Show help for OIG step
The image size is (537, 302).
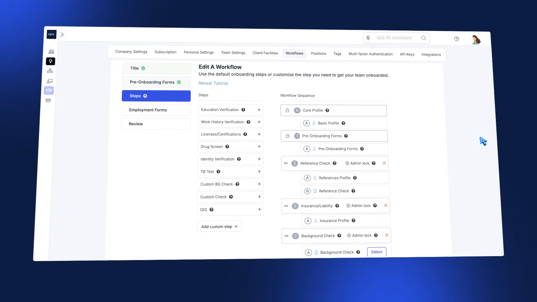[211, 210]
